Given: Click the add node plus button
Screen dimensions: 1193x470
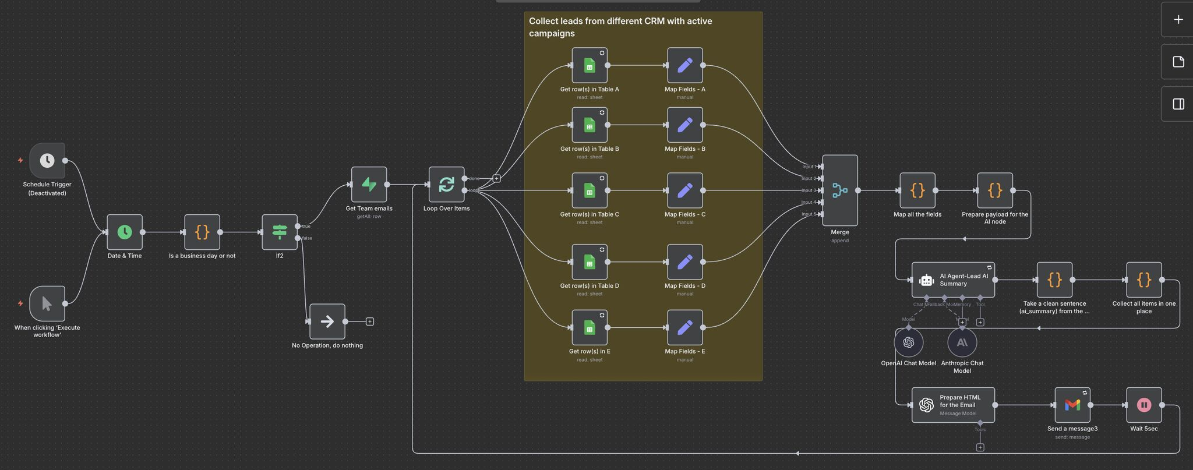Looking at the screenshot, I should [x=1178, y=19].
